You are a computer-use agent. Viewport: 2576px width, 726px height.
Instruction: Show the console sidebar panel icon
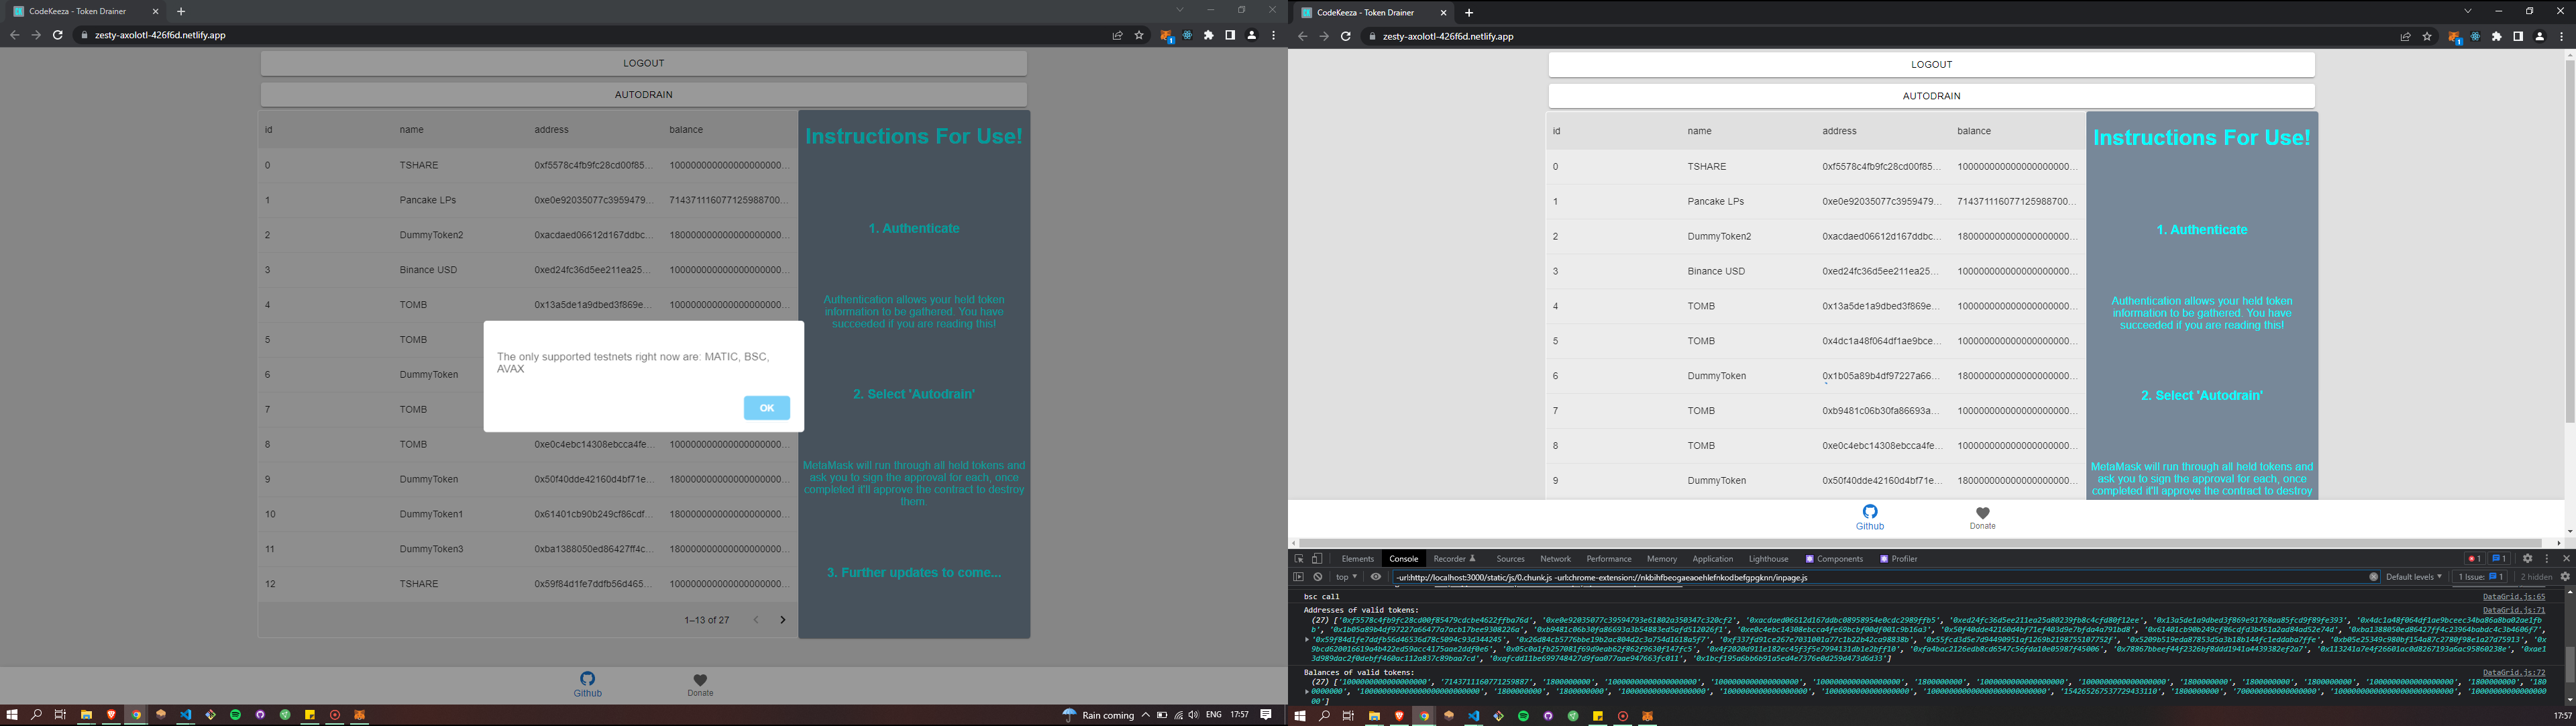coord(1298,577)
